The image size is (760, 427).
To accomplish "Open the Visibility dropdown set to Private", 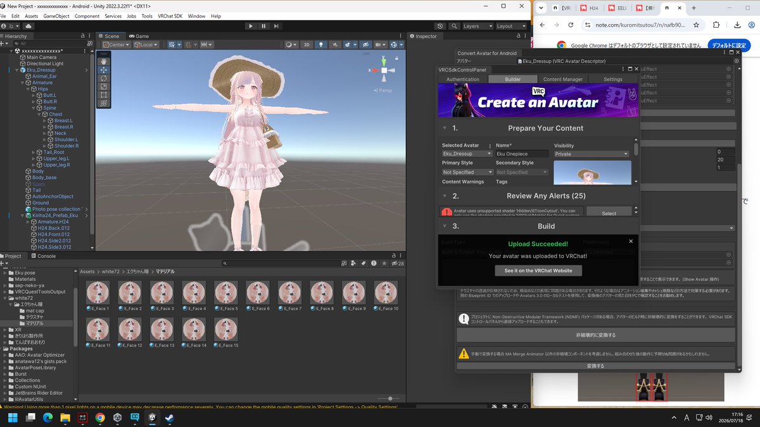I will tap(592, 154).
